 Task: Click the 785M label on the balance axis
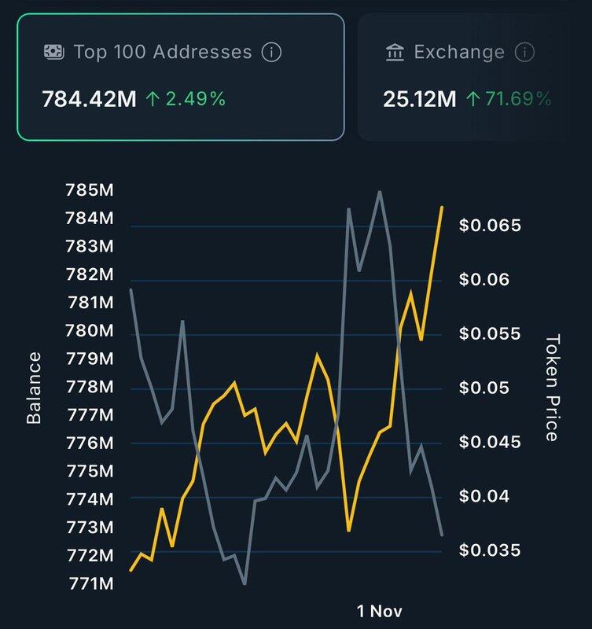(91, 190)
